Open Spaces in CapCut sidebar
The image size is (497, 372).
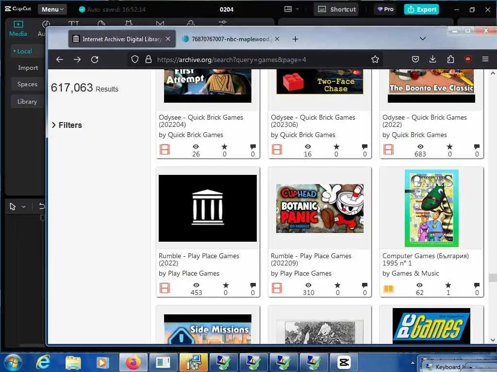tap(27, 84)
